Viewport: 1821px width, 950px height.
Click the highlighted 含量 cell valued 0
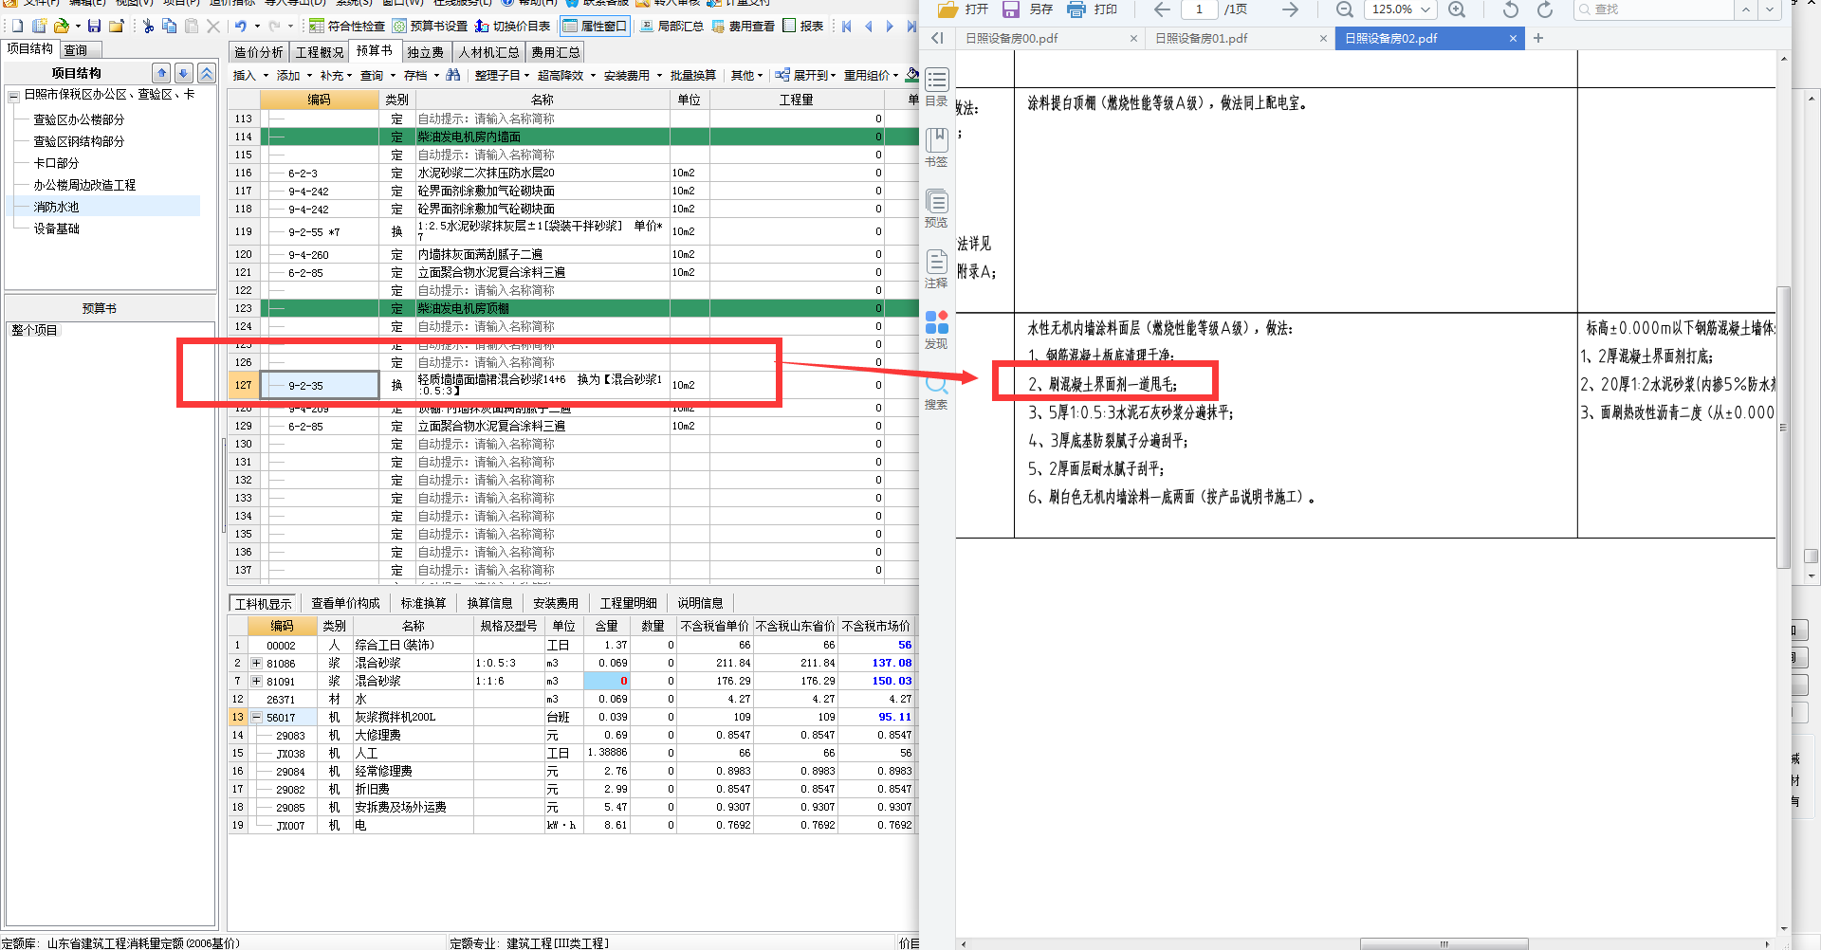pos(607,682)
